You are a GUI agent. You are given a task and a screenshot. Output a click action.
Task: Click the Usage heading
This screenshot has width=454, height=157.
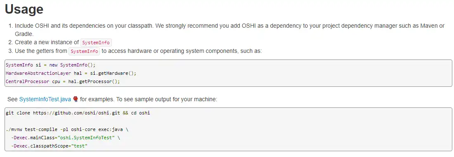point(24,9)
